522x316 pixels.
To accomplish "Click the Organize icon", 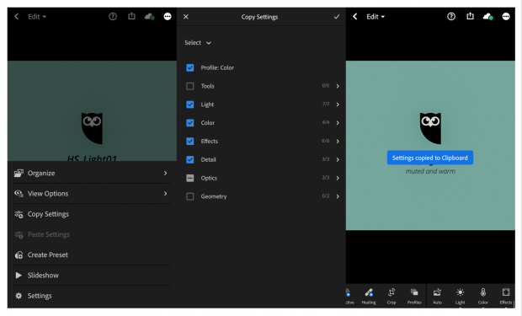I will [x=19, y=173].
